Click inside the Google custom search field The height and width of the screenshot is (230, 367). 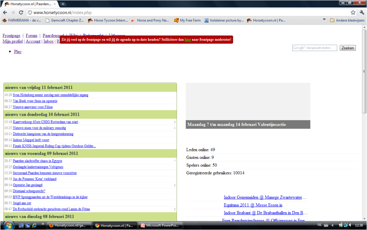pos(315,48)
